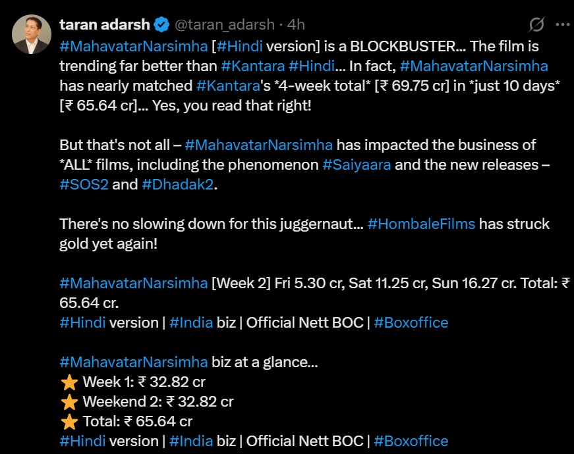574x454 pixels.
Task: Click the display name taran adarsh
Action: (105, 25)
